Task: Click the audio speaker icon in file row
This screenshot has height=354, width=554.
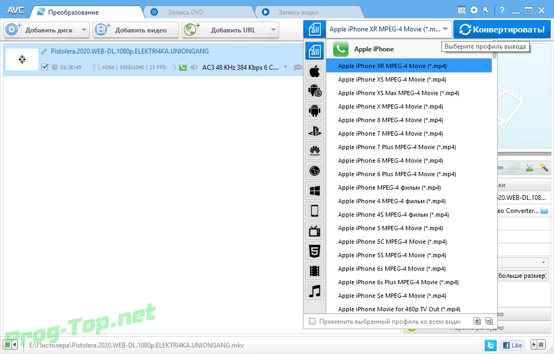Action: pos(194,67)
